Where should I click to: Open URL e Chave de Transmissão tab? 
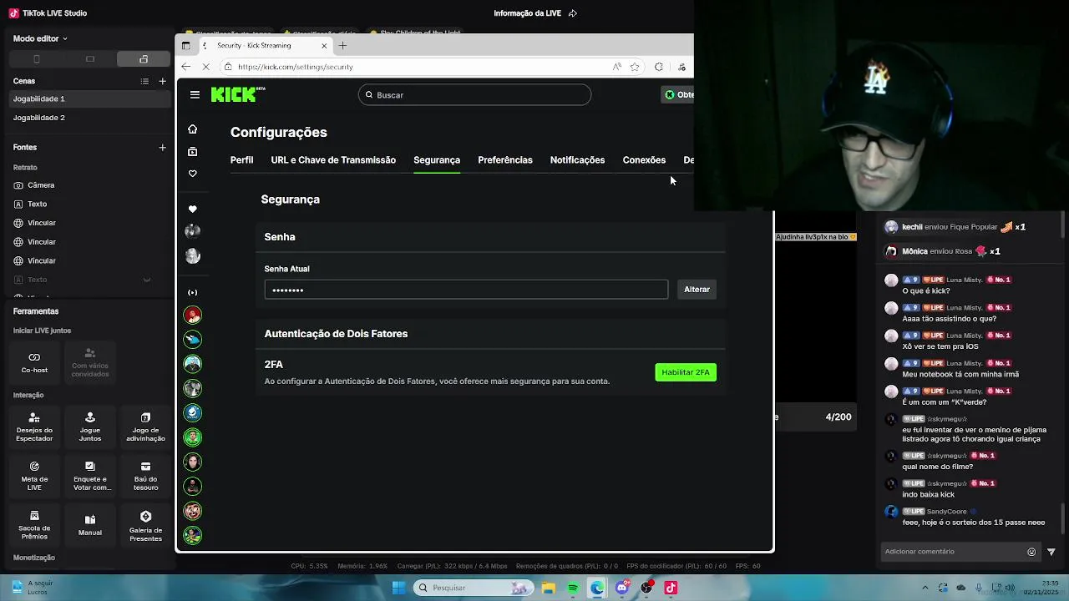pos(333,160)
